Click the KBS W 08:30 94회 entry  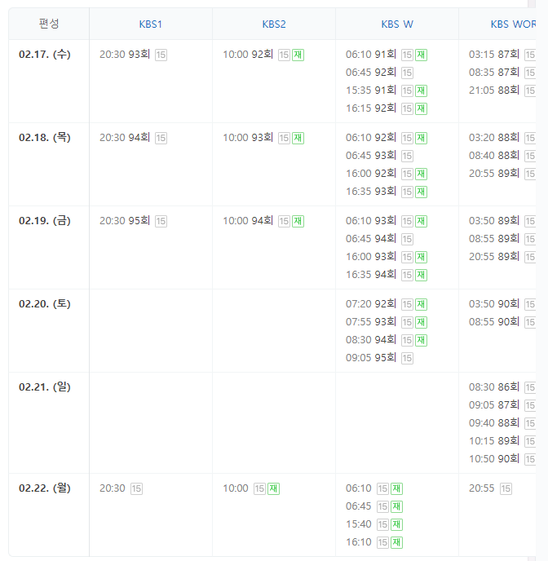pyautogui.click(x=371, y=339)
